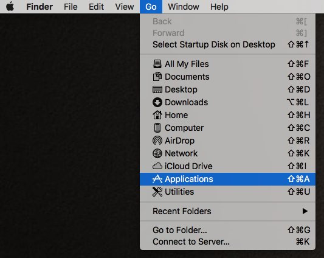
Task: Click the AirDrop radar icon
Action: click(x=157, y=141)
